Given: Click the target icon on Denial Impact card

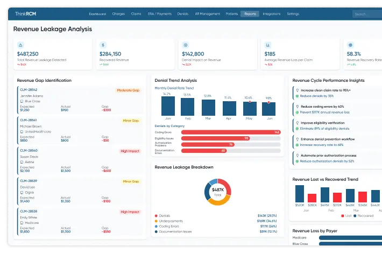Looking at the screenshot, I should point(186,45).
